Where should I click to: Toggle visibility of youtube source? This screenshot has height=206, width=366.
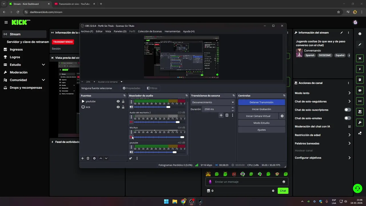(x=118, y=101)
